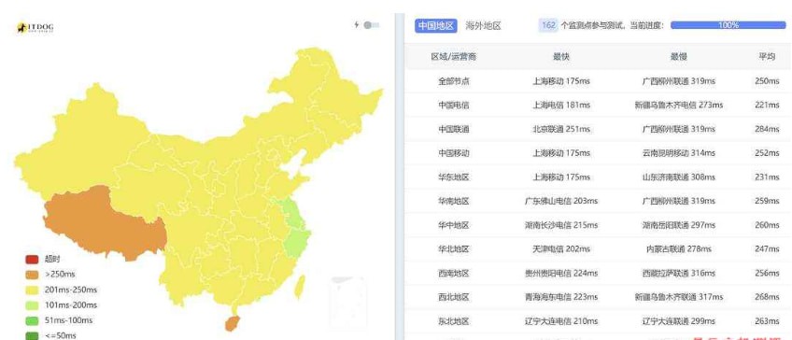This screenshot has height=340, width=792.
Task: Click the 上海电信 181ms cell
Action: click(560, 105)
